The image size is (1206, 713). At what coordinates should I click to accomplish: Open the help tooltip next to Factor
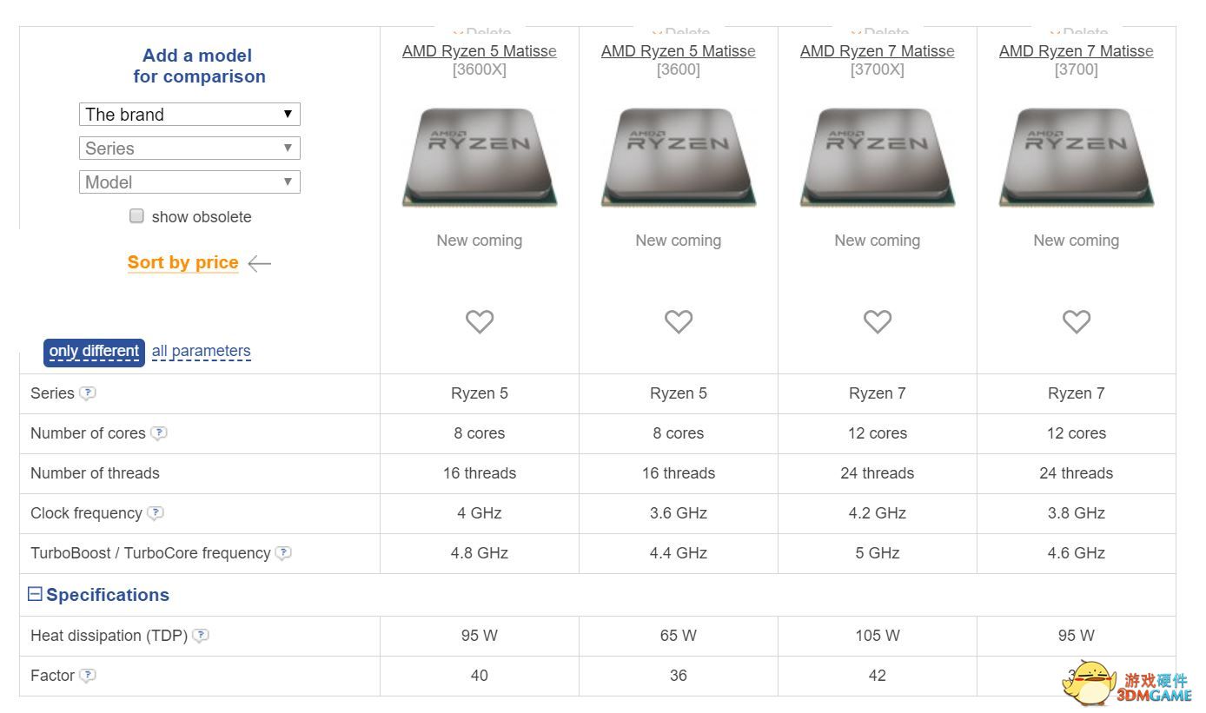pos(88,676)
